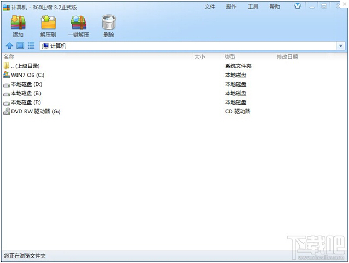Click the DVD RW 驱动器 (G:) drive icon
This screenshot has height=263, width=349.
pos(7,111)
